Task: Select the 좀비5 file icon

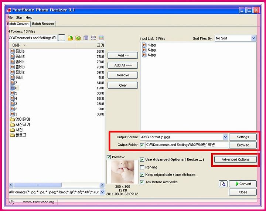Action: click(x=13, y=56)
